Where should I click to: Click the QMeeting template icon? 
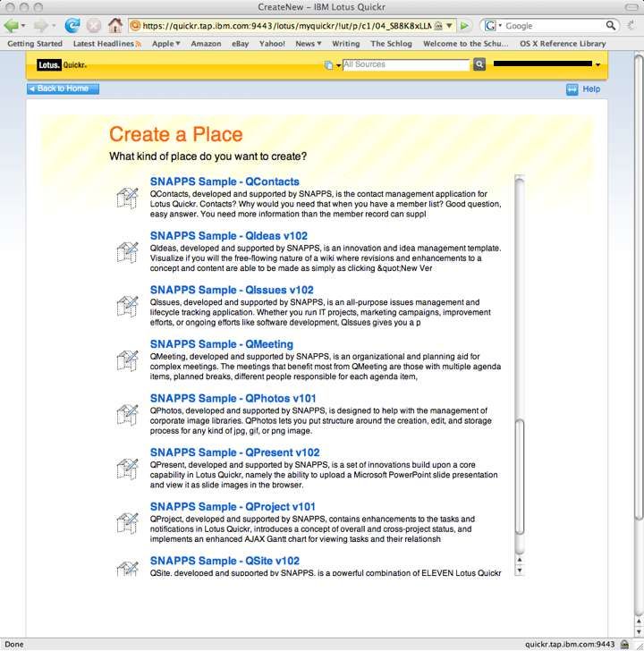[127, 360]
